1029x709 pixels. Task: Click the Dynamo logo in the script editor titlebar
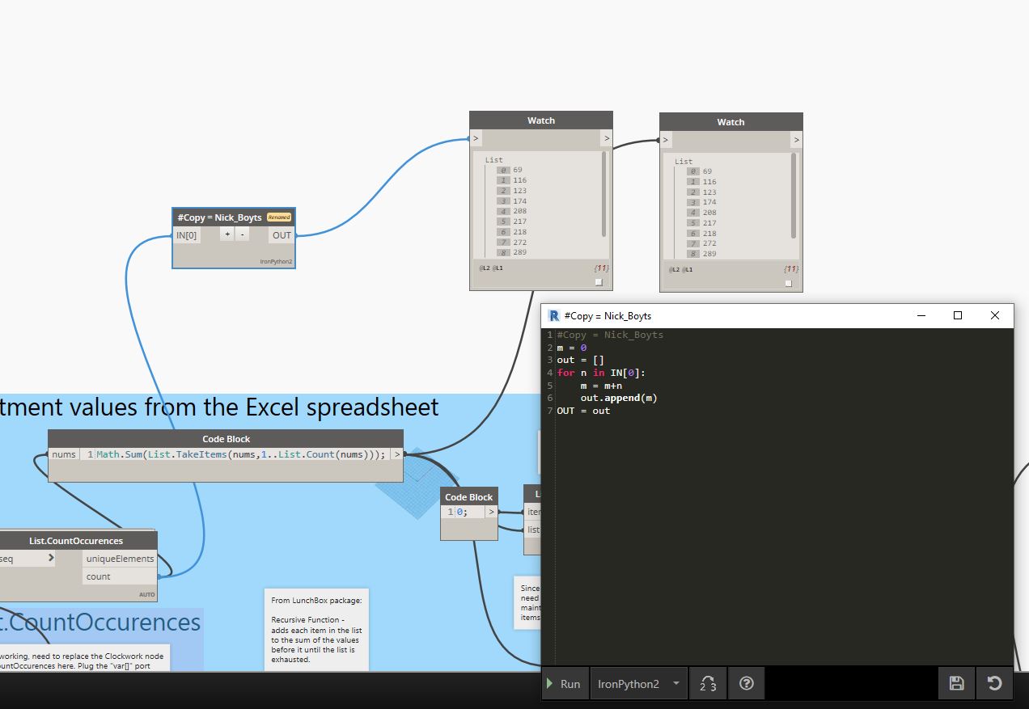(553, 315)
